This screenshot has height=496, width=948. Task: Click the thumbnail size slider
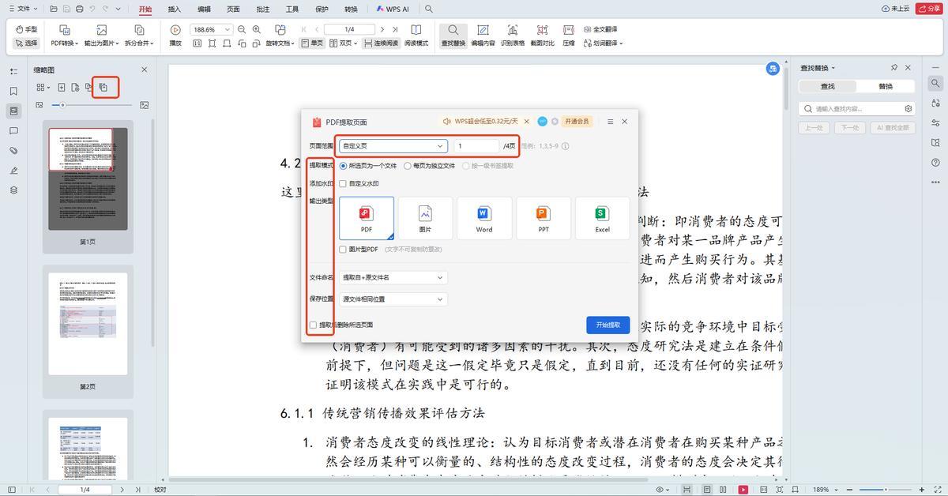coord(63,105)
